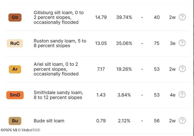Image resolution: width=194 pixels, height=136 pixels.
Task: Select the SmD soil code badge
Action: click(x=15, y=95)
